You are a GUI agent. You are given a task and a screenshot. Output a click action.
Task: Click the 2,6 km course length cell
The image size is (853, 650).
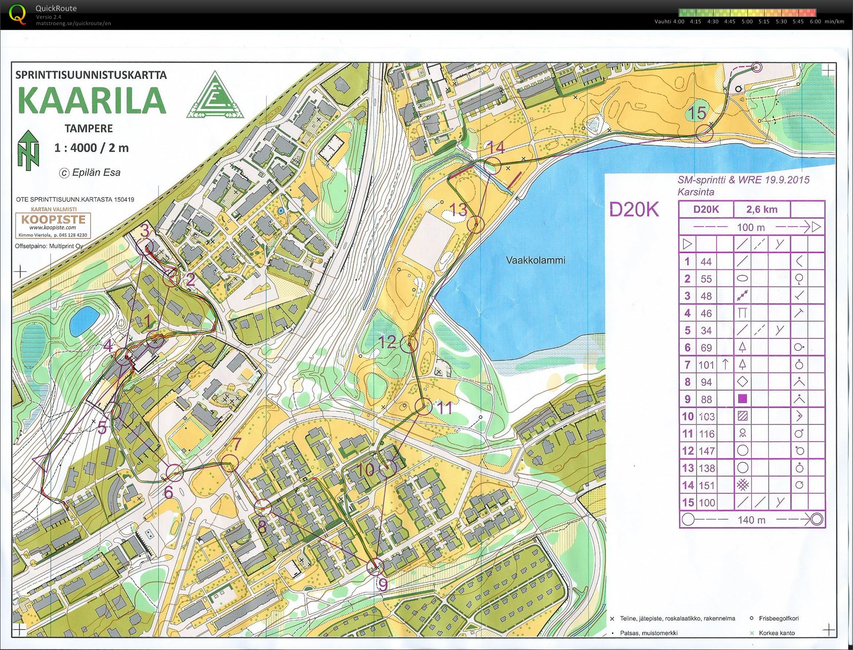point(761,210)
